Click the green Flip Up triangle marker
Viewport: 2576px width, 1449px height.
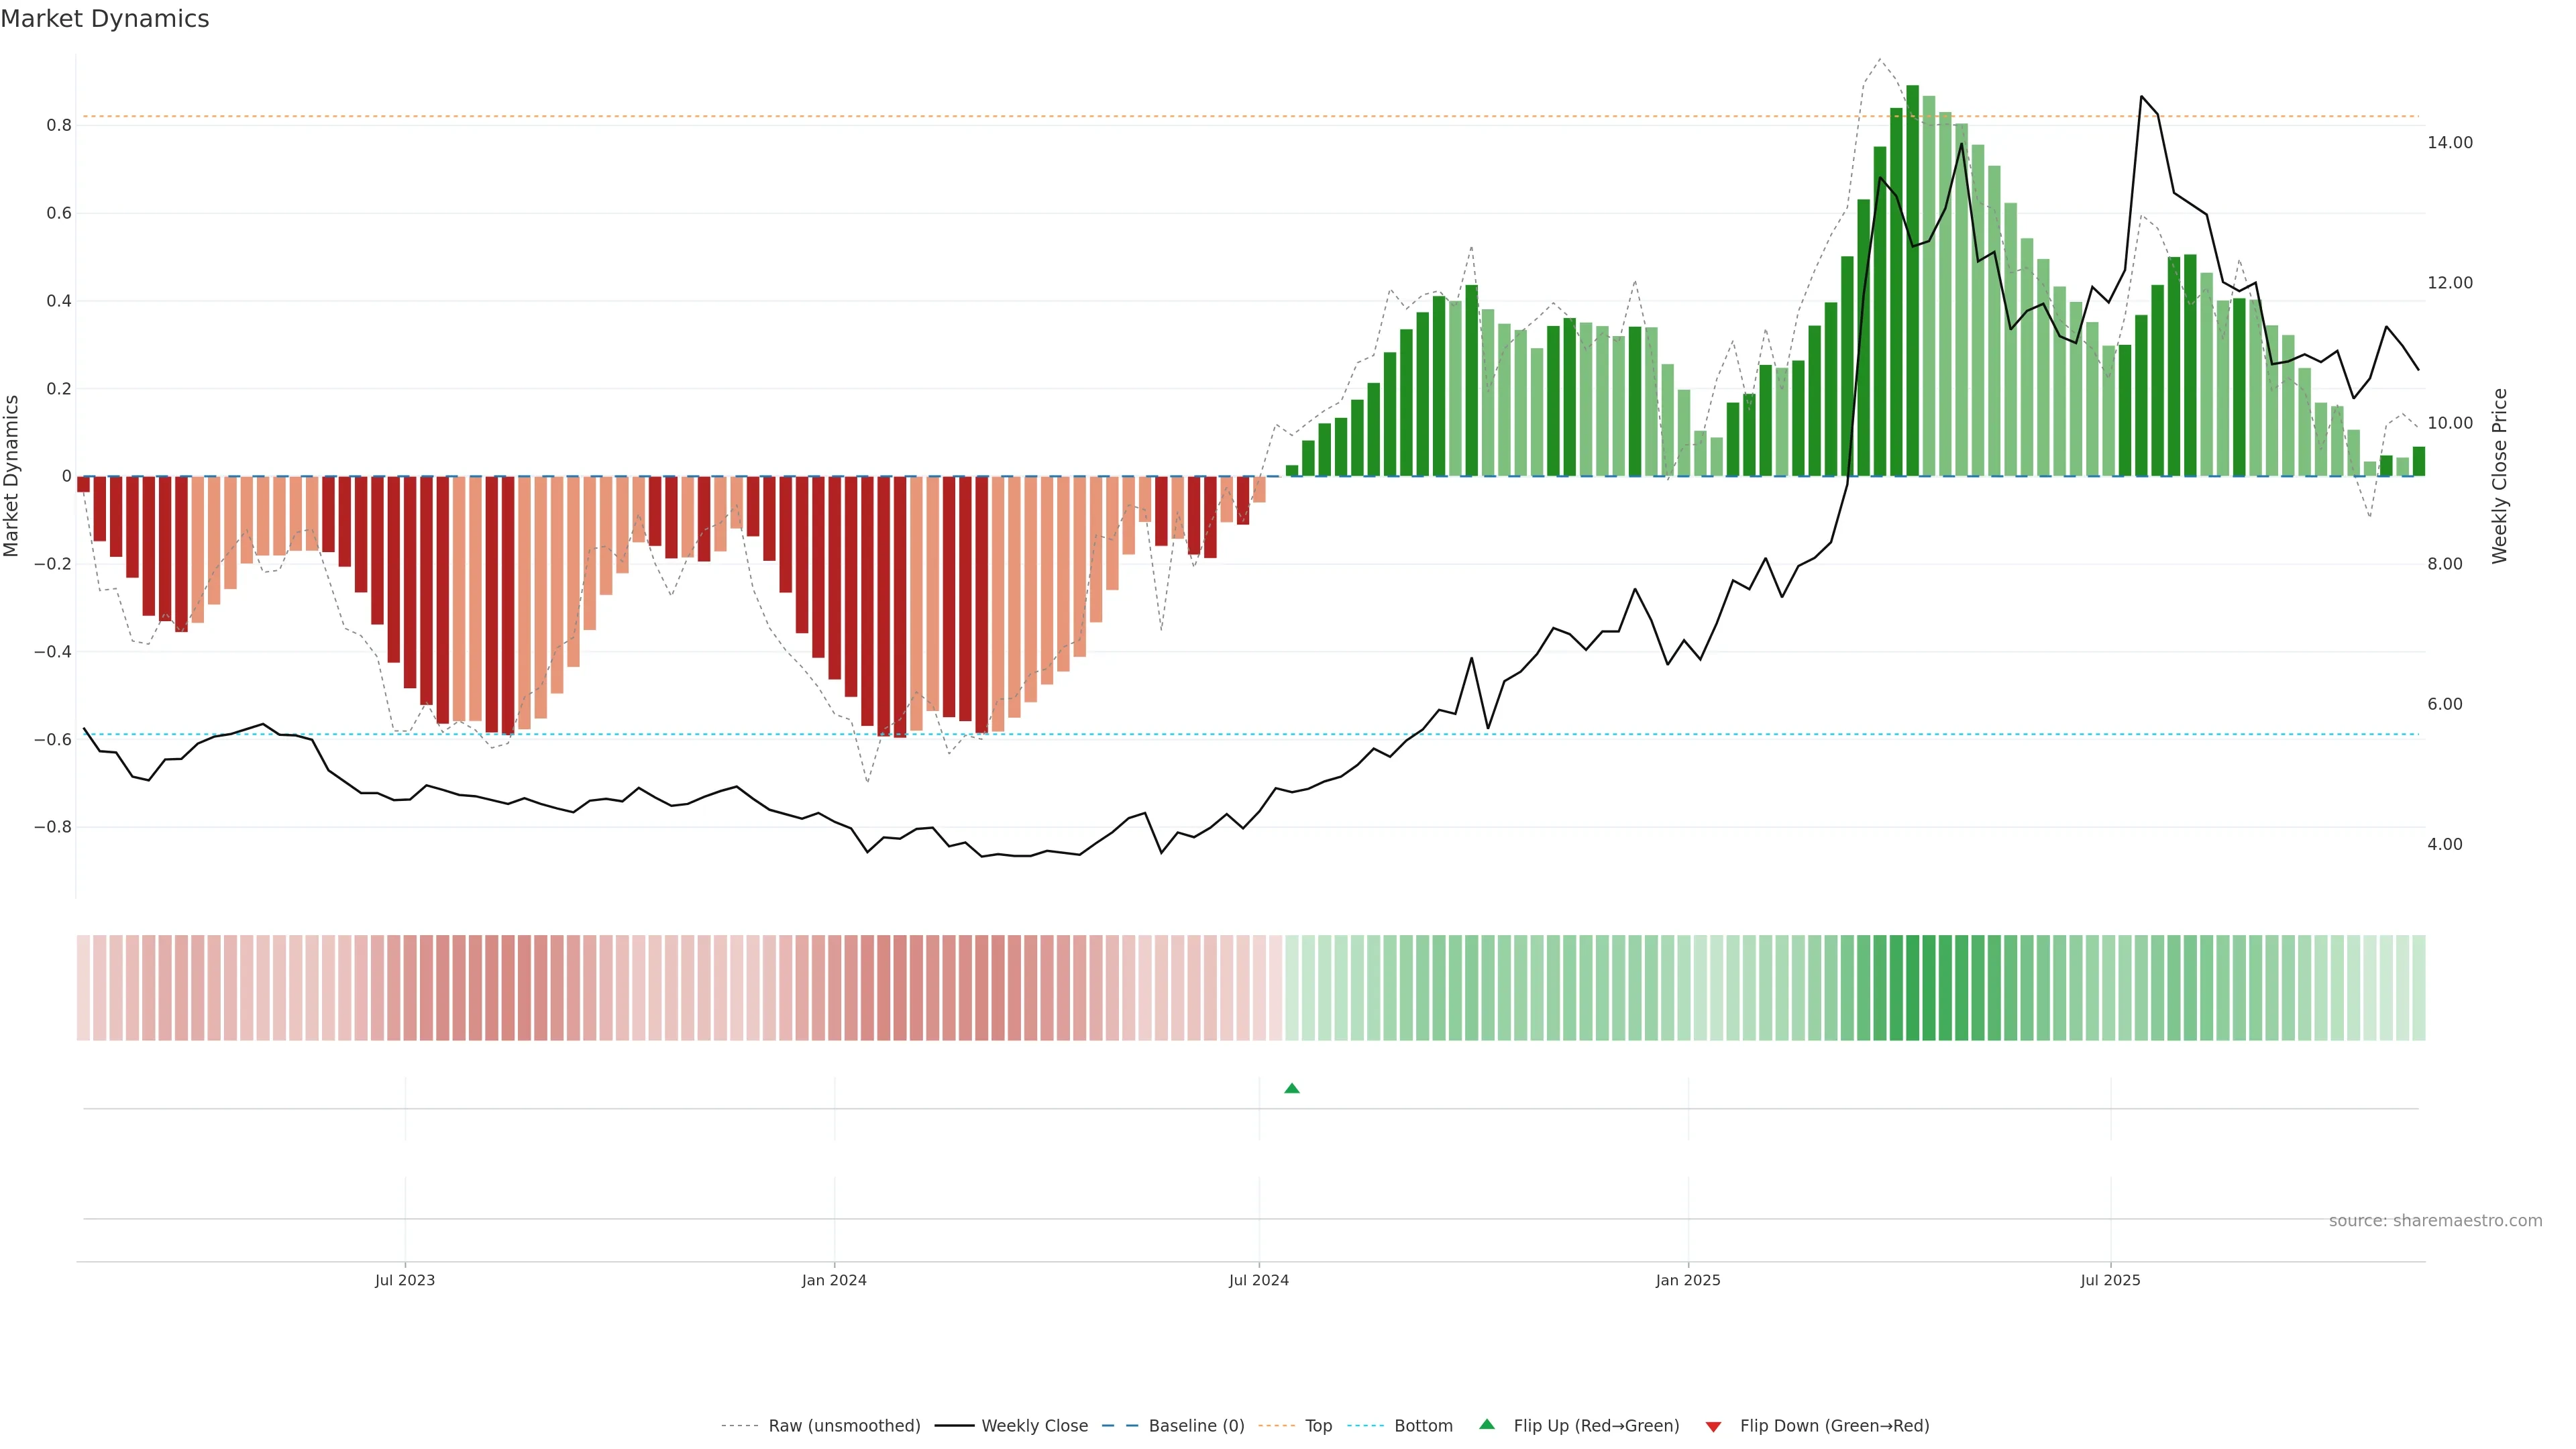coord(1291,1088)
